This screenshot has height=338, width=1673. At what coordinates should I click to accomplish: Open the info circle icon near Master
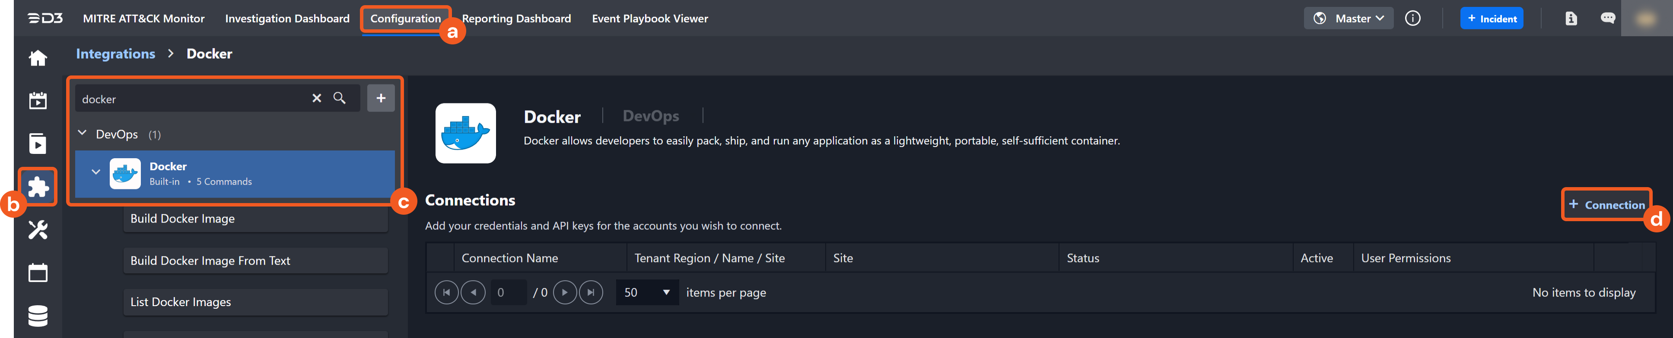click(1412, 18)
